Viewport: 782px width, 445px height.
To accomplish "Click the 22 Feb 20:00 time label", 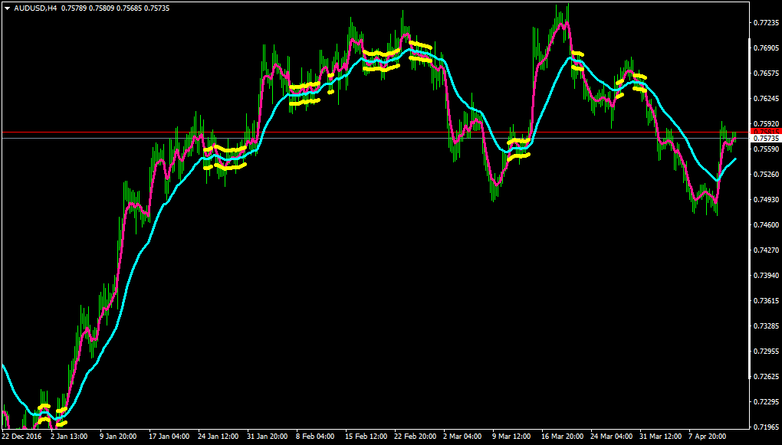I will click(x=414, y=436).
